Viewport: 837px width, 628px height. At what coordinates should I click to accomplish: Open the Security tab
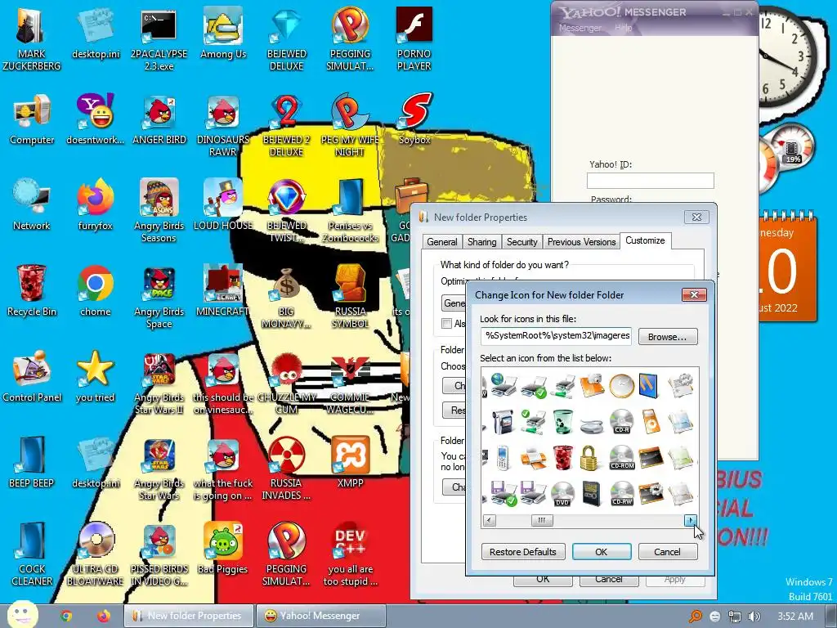point(521,242)
